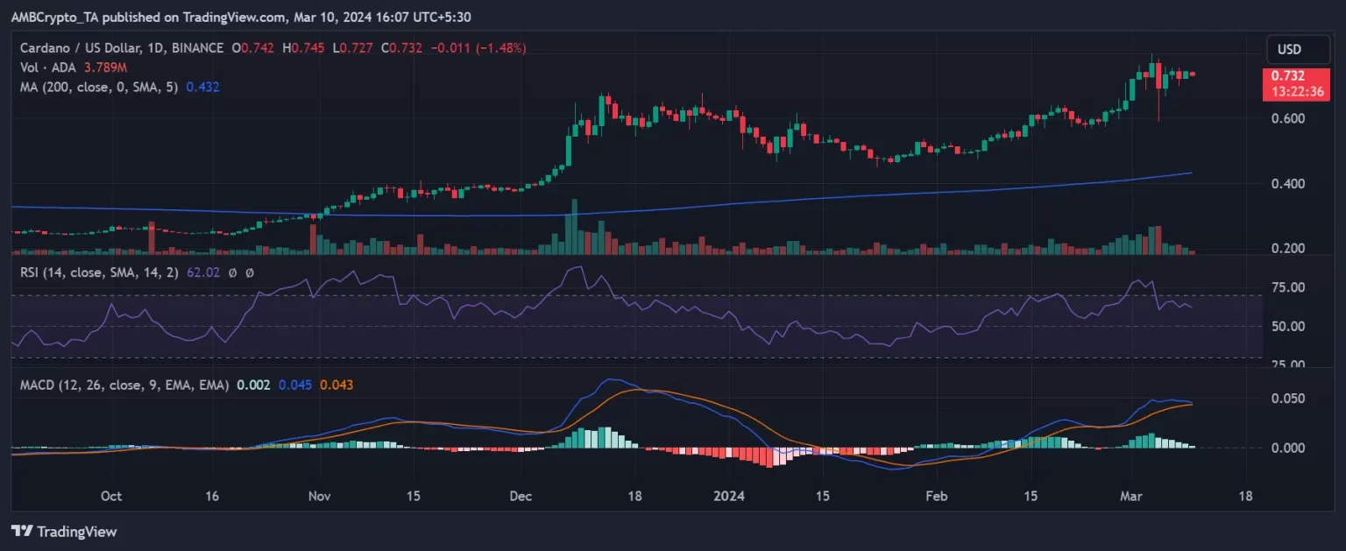Viewport: 1346px width, 551px height.
Task: Click the 75.00 level on RSI scale
Action: click(x=1288, y=287)
